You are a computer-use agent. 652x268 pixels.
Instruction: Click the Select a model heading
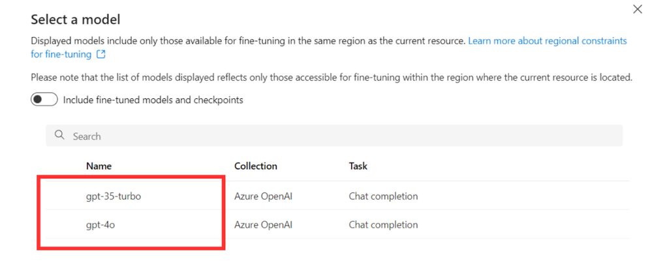click(76, 19)
